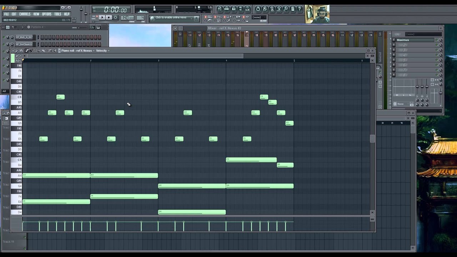Click the record button in transport
The height and width of the screenshot is (257, 457).
[115, 17]
